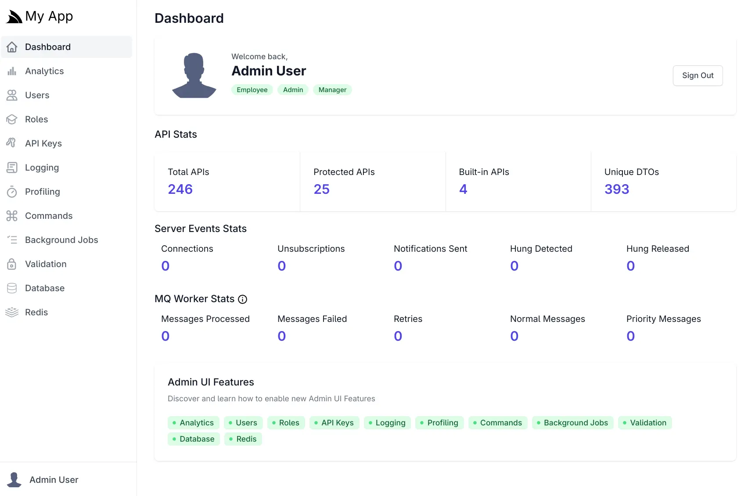Select the Commands icon in sidebar
This screenshot has width=748, height=496.
[12, 216]
